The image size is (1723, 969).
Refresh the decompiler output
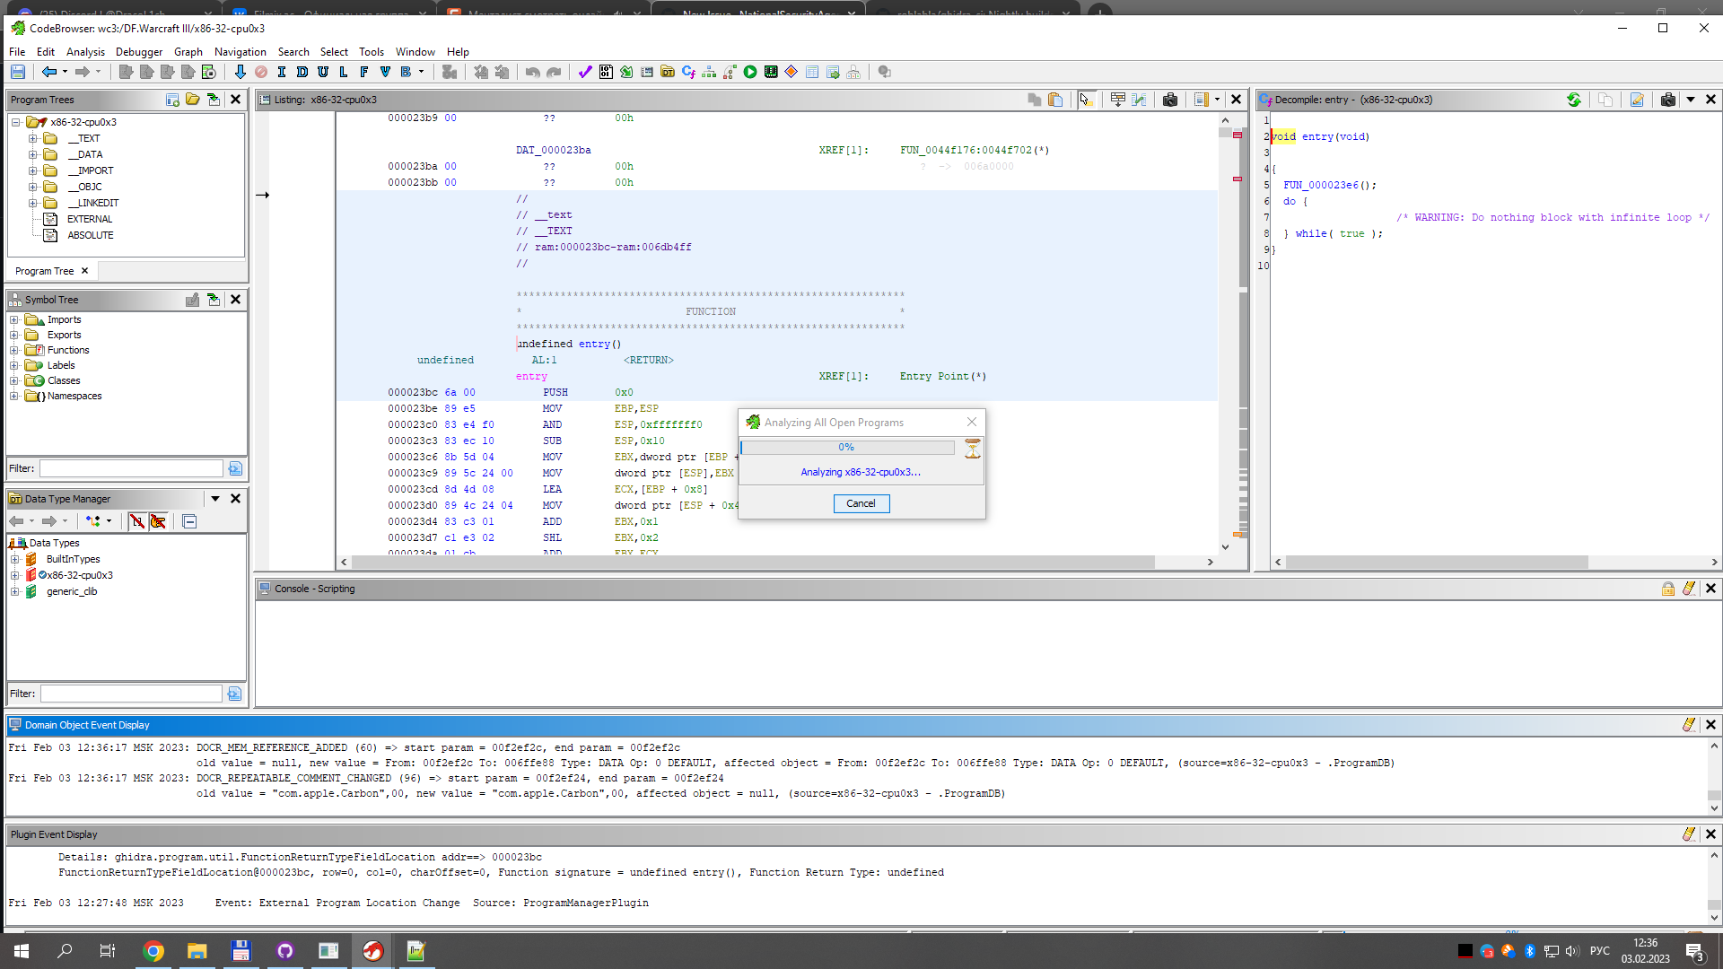coord(1574,100)
